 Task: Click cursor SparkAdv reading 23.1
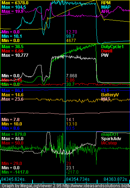(x=70, y=168)
